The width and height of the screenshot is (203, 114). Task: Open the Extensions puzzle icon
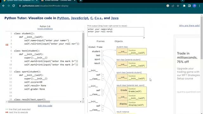pos(184,6)
